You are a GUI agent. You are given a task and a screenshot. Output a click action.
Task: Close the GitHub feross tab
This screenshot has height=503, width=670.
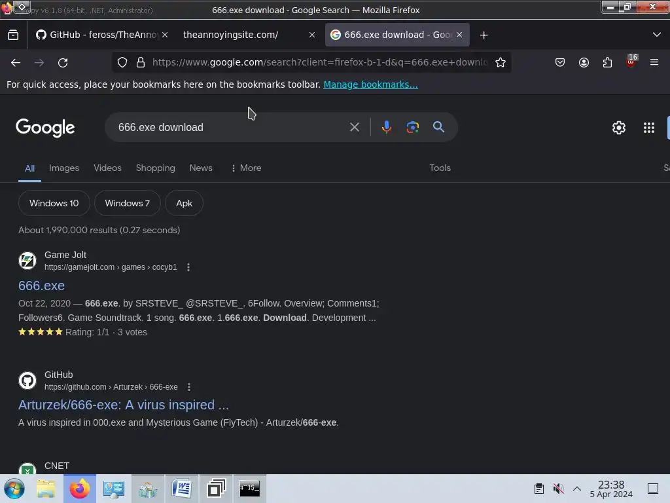point(165,35)
